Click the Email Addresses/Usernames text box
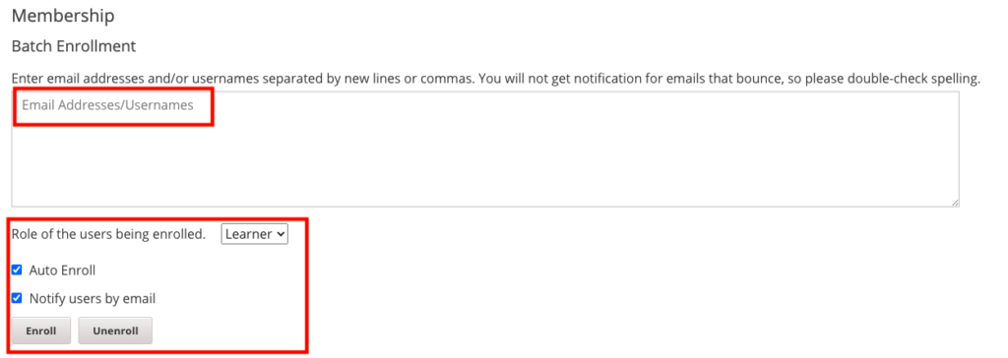This screenshot has width=1008, height=358. click(x=485, y=149)
